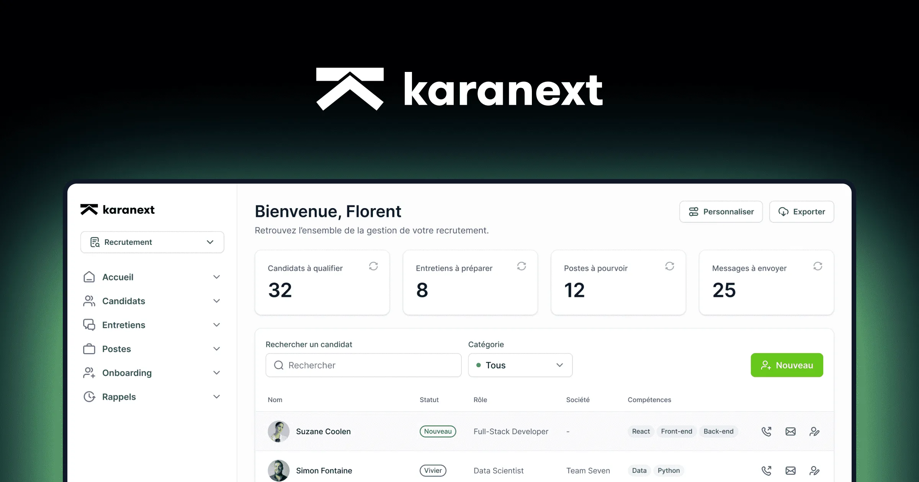
Task: Open the Postes section
Action: (116, 349)
